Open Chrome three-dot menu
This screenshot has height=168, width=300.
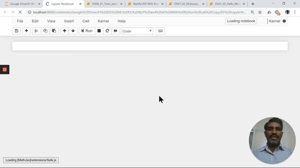(295, 12)
